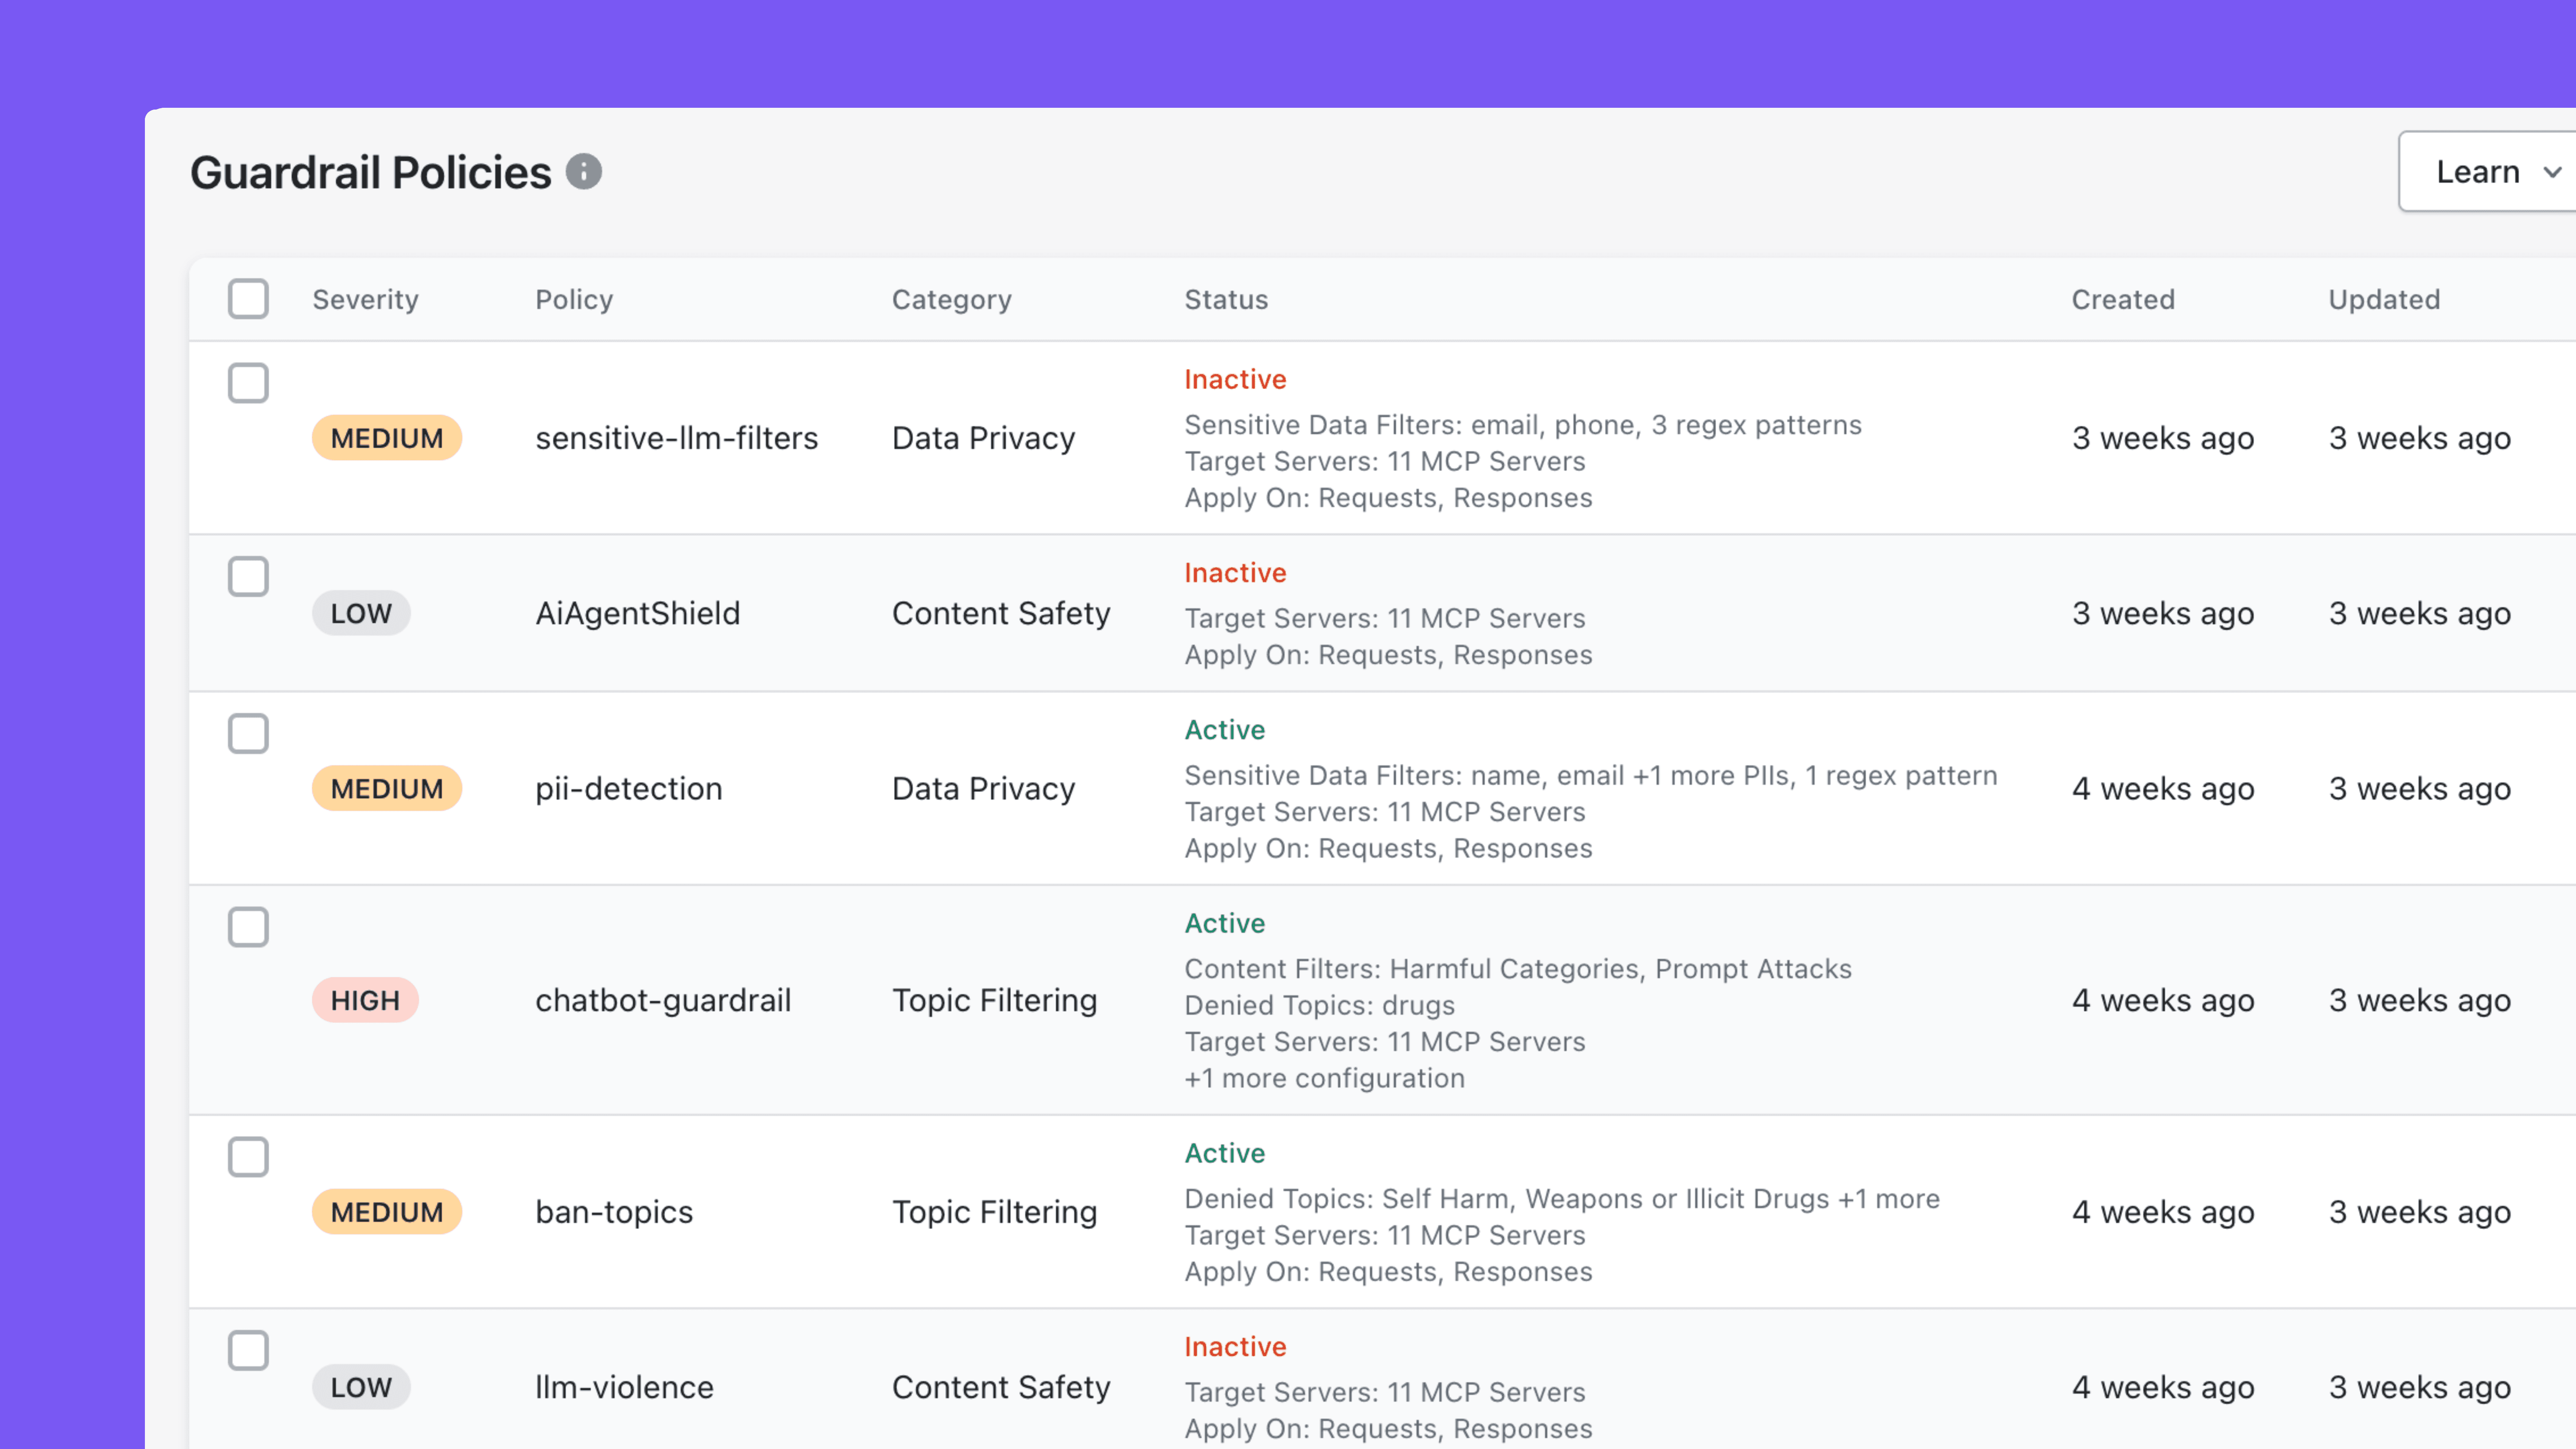Tick the AiAgentShield policy checkbox
This screenshot has width=2576, height=1449.
pyautogui.click(x=248, y=577)
